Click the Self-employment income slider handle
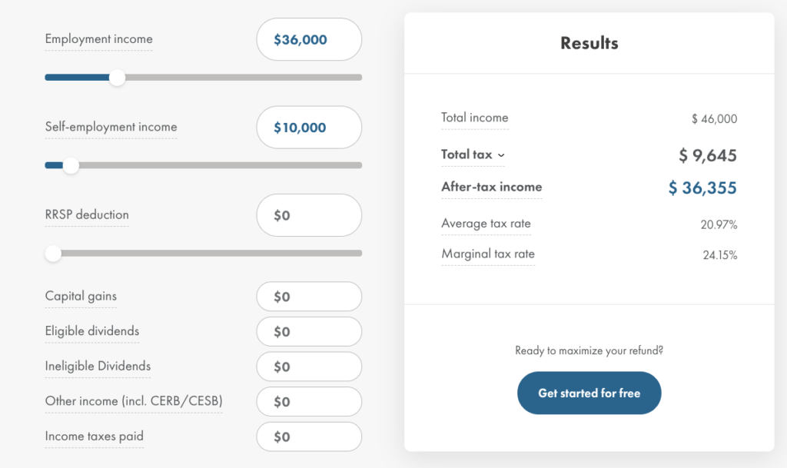Image resolution: width=787 pixels, height=468 pixels. click(x=71, y=165)
